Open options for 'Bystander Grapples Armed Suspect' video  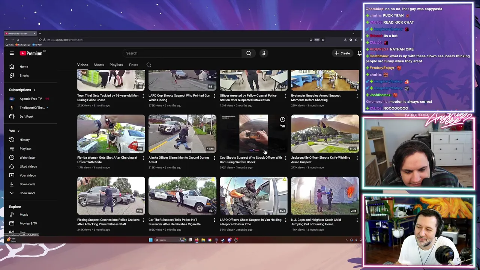point(357,96)
